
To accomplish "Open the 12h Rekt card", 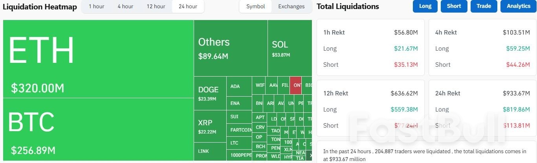I will coord(370,108).
